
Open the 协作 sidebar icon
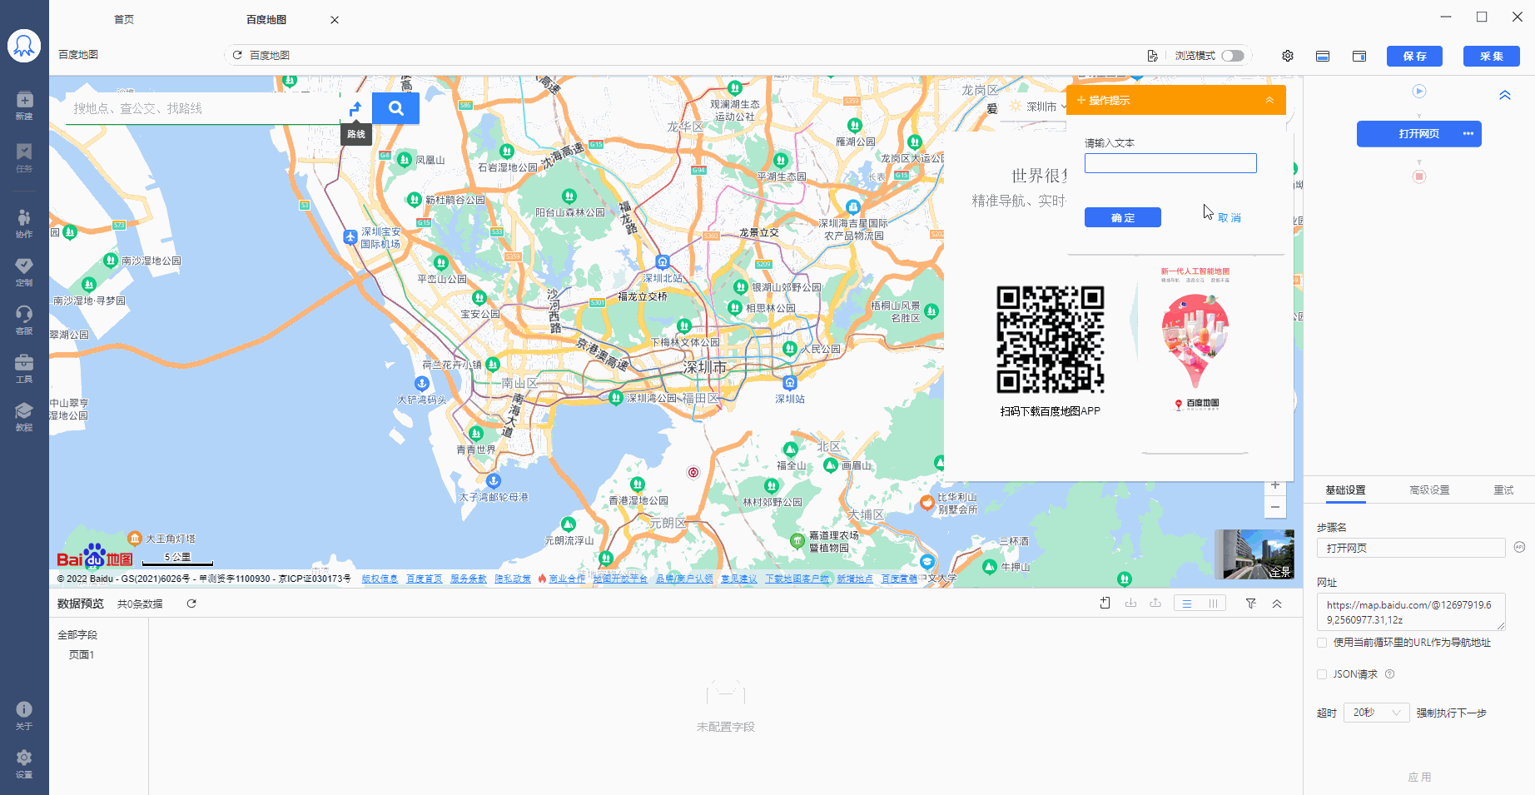coord(24,223)
